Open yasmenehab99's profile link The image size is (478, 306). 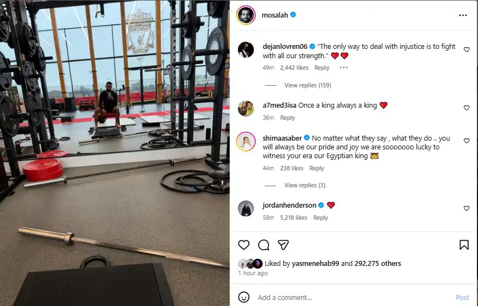point(315,263)
